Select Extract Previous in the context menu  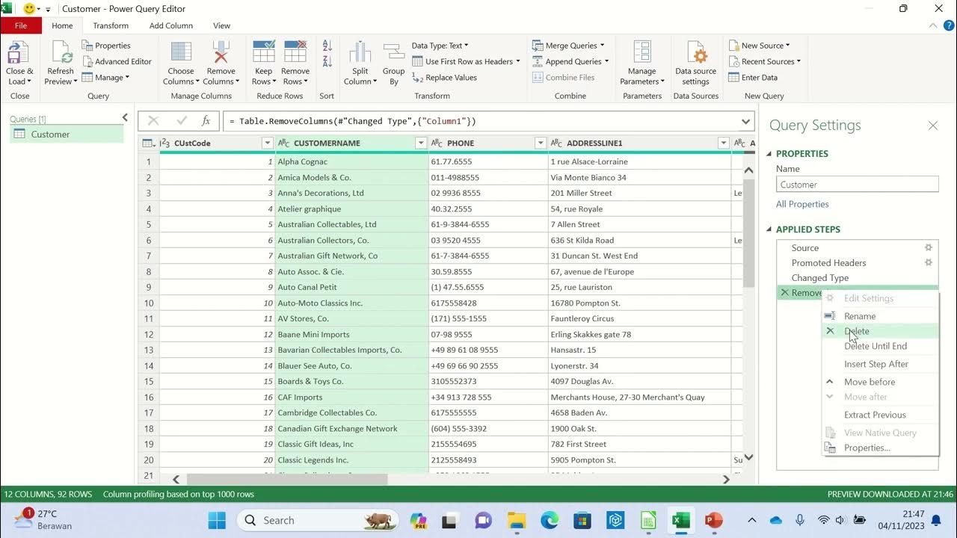880,415
